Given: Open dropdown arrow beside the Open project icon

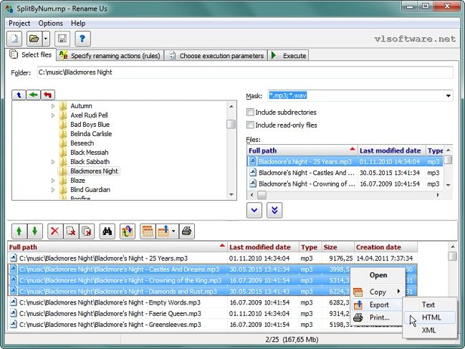Looking at the screenshot, I should coord(46,39).
